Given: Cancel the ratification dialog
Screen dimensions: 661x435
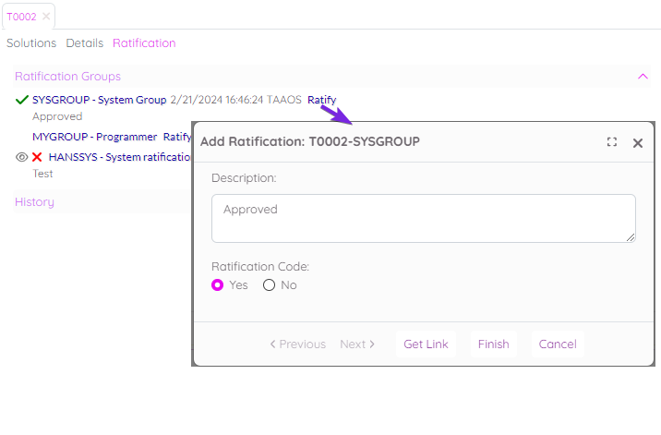Looking at the screenshot, I should (x=558, y=344).
